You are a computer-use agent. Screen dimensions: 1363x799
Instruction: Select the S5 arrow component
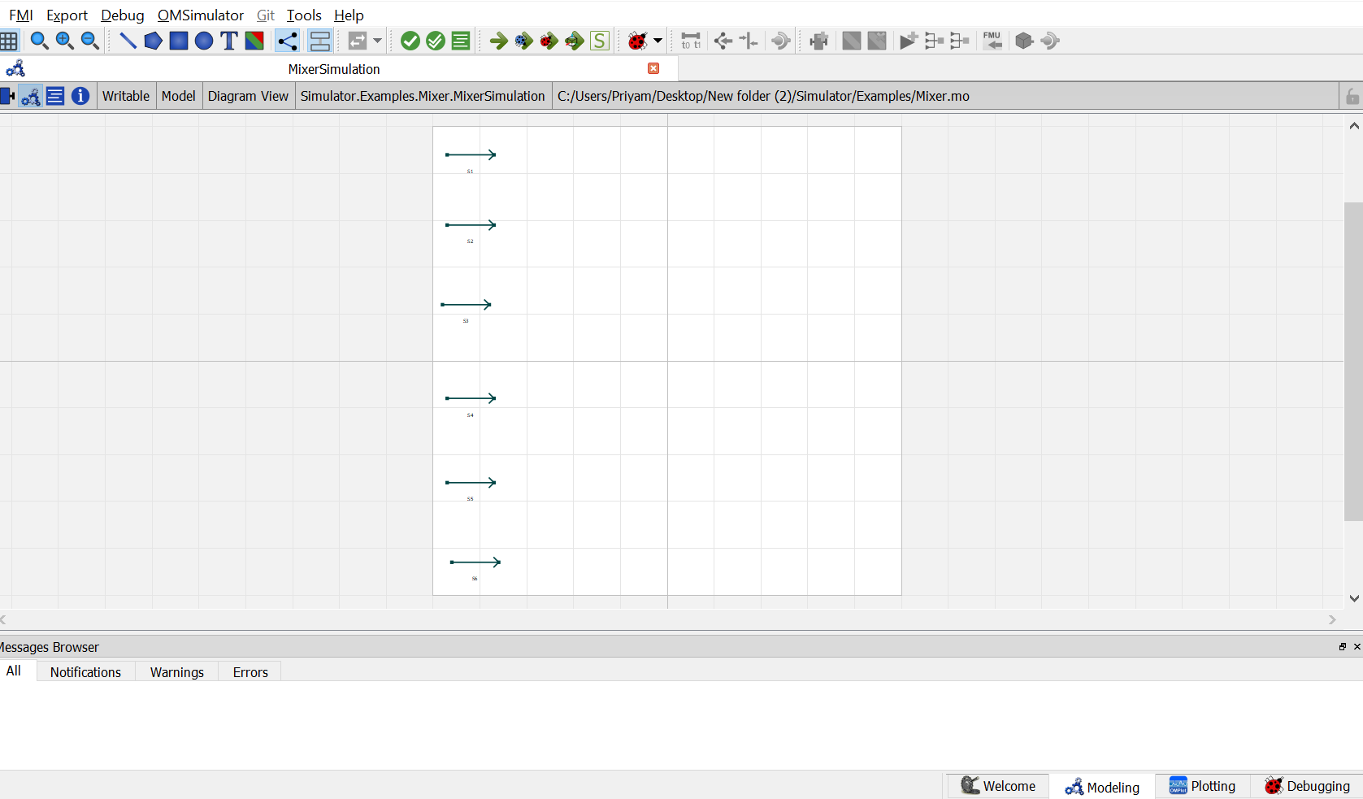471,483
